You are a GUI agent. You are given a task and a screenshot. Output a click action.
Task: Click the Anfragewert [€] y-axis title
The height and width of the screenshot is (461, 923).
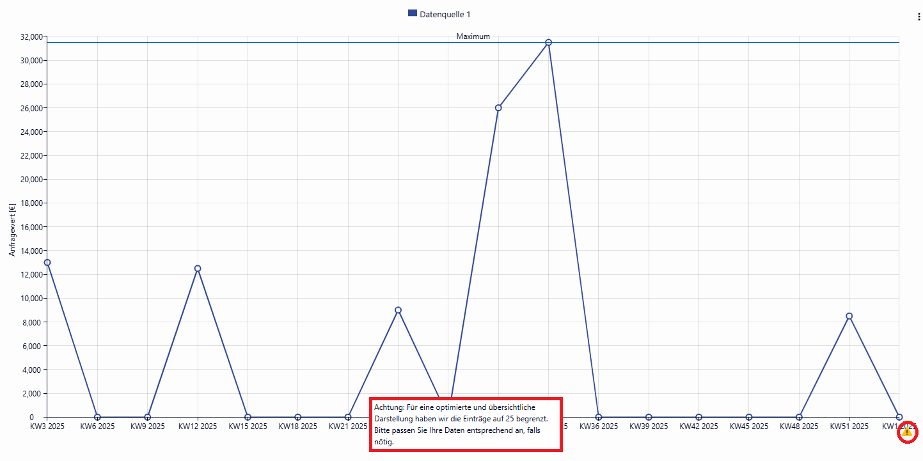12,230
